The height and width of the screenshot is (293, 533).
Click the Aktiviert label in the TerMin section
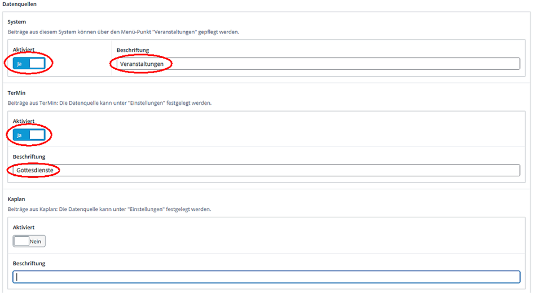tap(24, 121)
